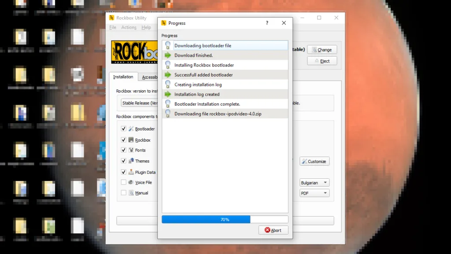
Task: Click the Rockbox component icon
Action: point(131,140)
